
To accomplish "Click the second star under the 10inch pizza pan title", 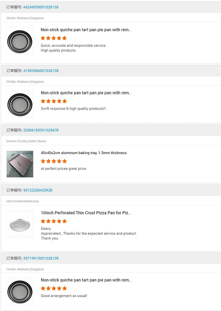I will coord(48,221).
